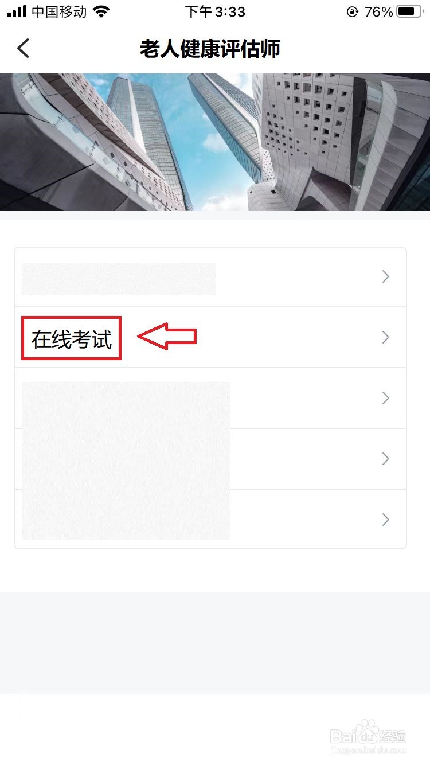Click the jingyan.baidu.com watermark link
Screen dimensions: 430x765
click(369, 750)
